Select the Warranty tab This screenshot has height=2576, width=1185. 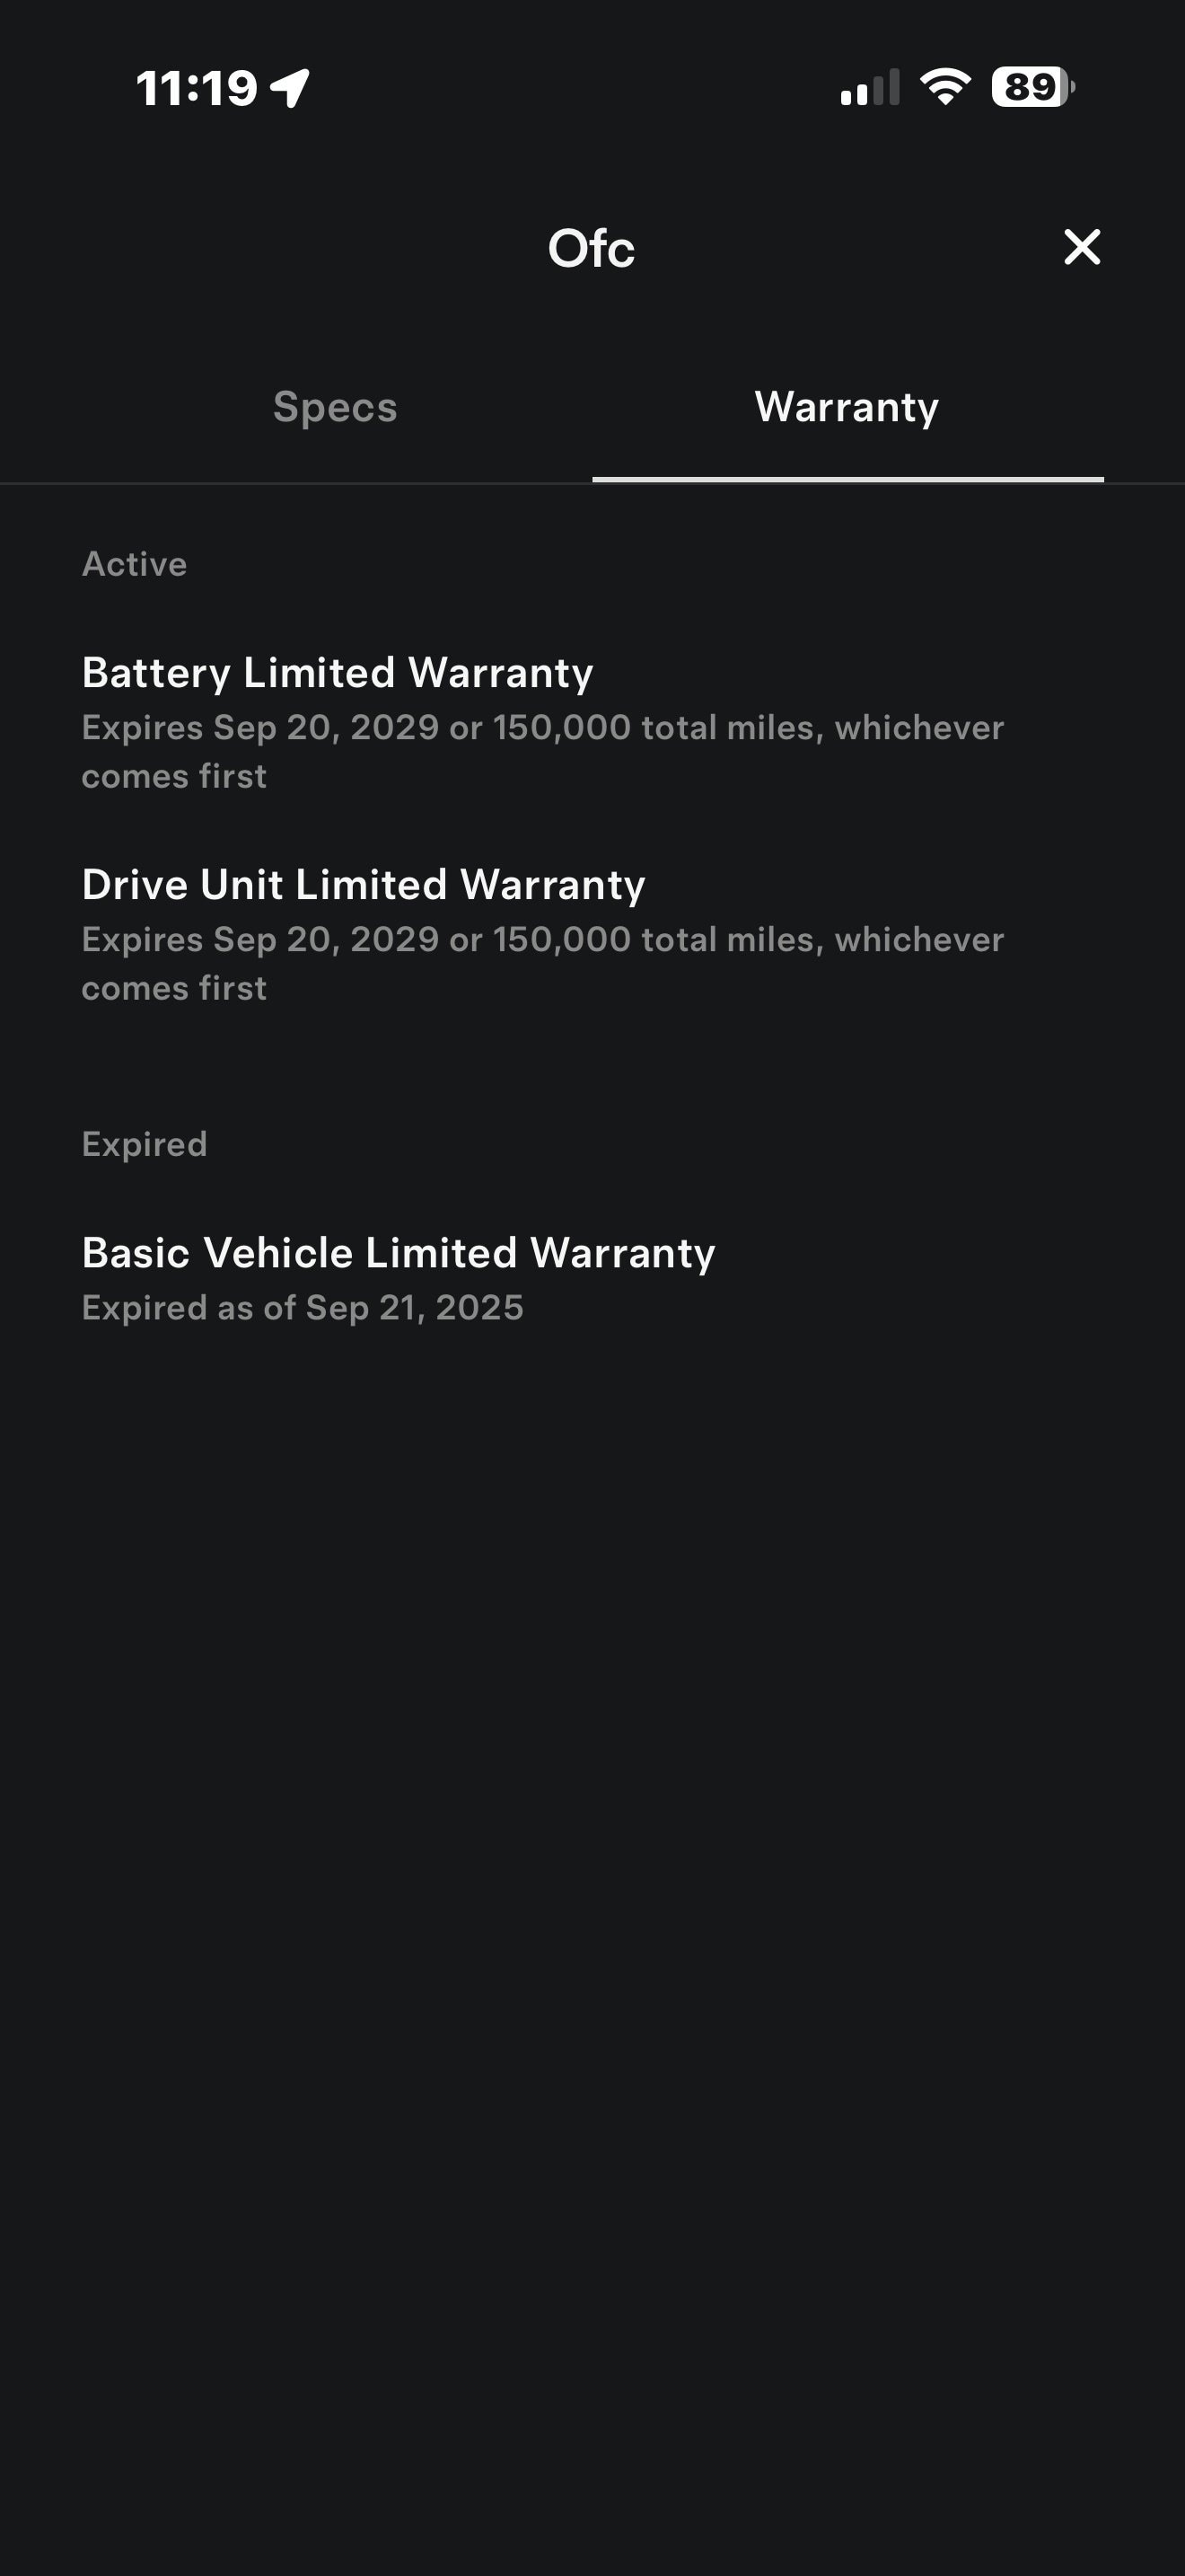pos(847,407)
